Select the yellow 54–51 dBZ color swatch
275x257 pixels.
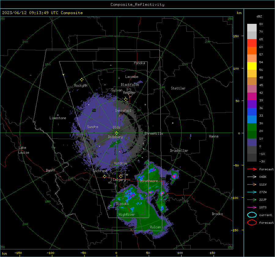pos(252,66)
